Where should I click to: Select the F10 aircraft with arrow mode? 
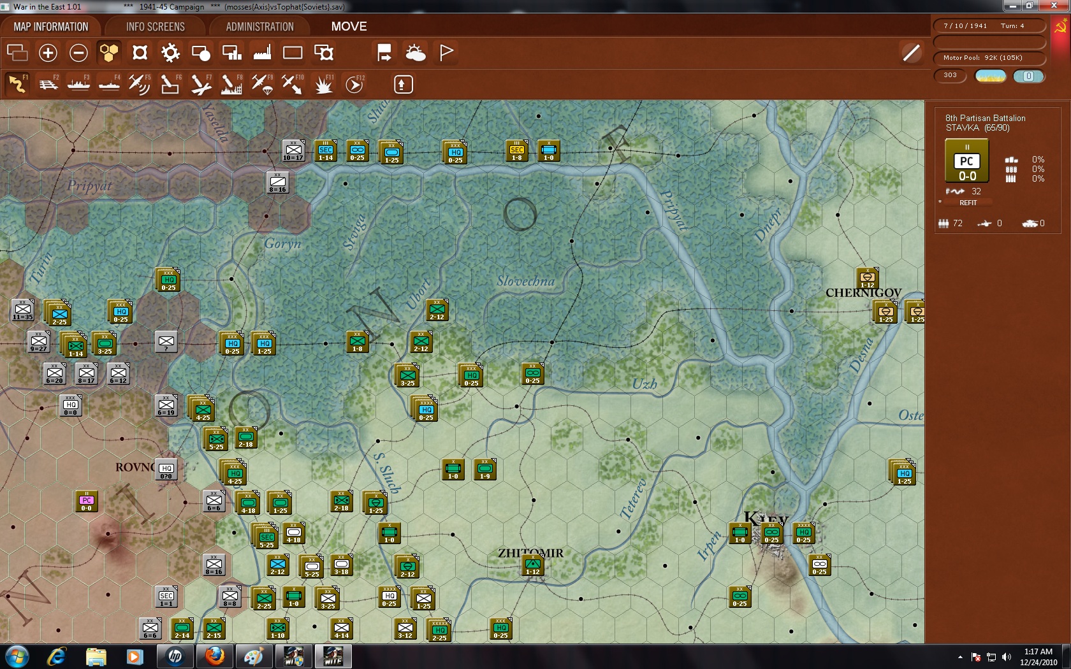tap(293, 83)
